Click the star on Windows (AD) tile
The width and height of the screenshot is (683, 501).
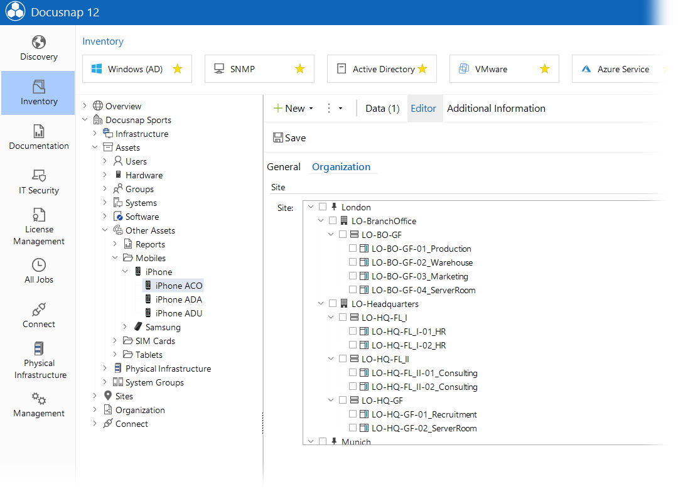coord(177,69)
